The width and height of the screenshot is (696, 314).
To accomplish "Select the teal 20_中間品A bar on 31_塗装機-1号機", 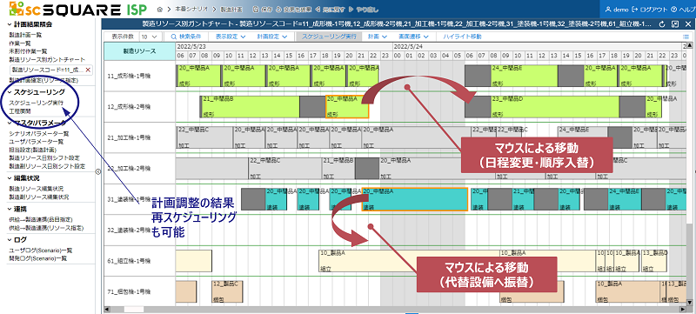I will (x=415, y=199).
